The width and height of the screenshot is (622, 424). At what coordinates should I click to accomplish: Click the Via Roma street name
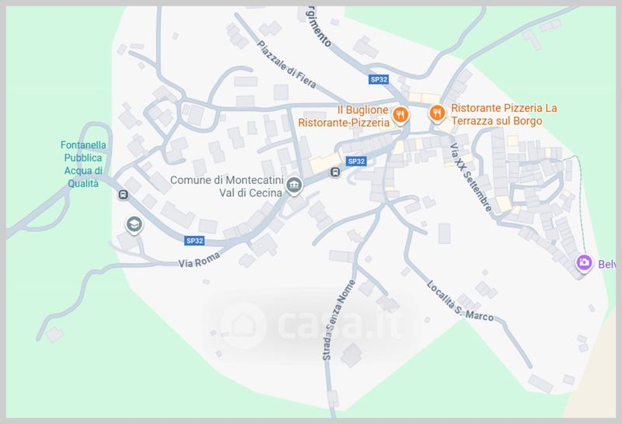coord(199,260)
